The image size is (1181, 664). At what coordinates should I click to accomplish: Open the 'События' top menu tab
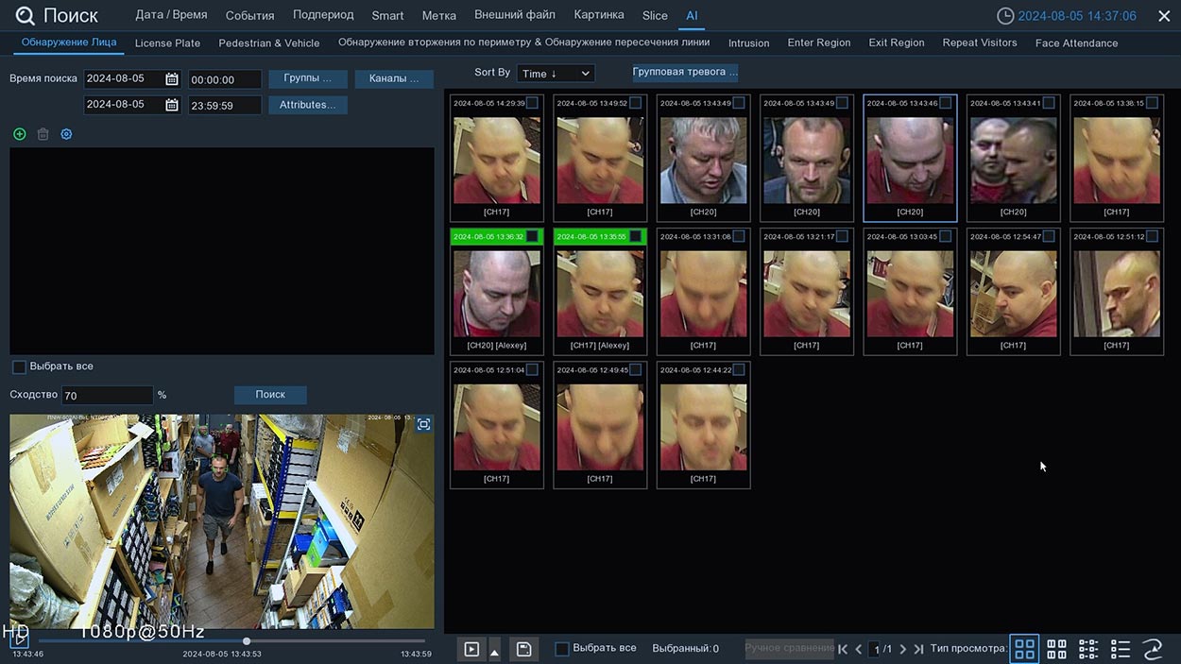click(x=249, y=15)
